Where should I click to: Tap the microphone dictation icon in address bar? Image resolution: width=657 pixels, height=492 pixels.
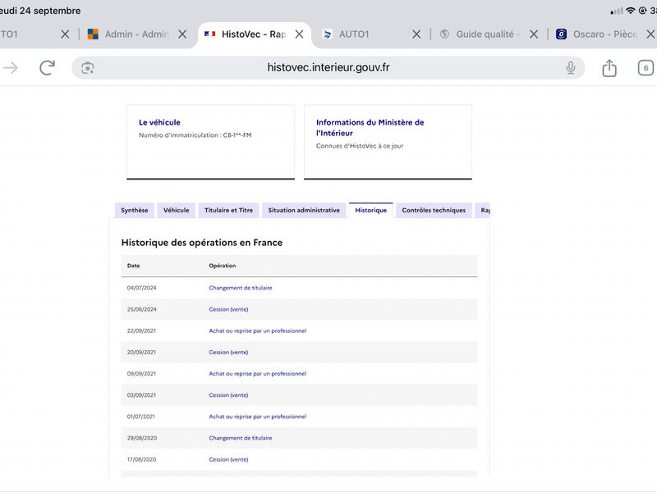click(571, 68)
